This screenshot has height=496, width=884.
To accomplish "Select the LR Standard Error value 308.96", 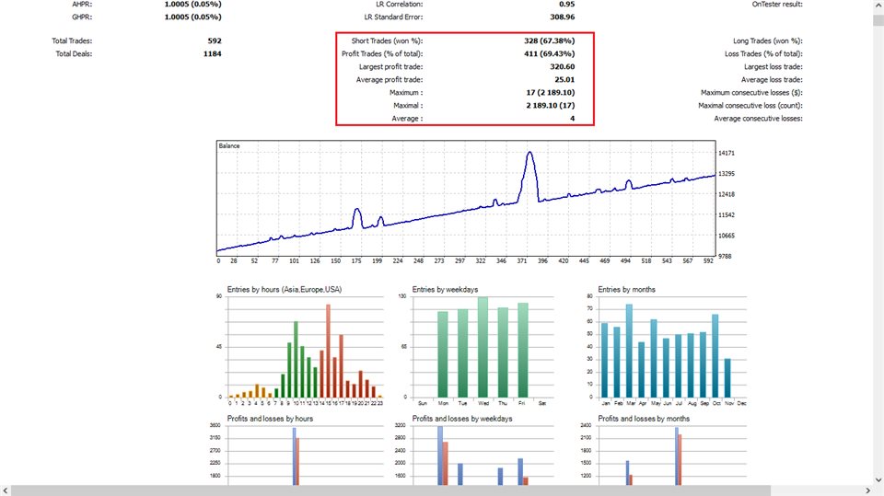I will tap(562, 17).
